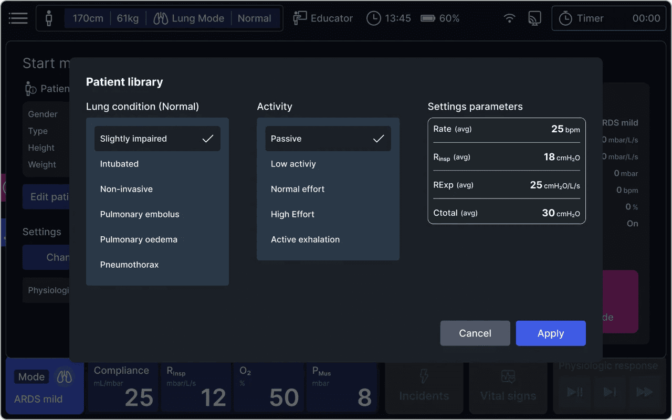Viewport: 672px width, 420px height.
Task: Choose Pulmonary embolus lung condition
Action: [x=140, y=214]
